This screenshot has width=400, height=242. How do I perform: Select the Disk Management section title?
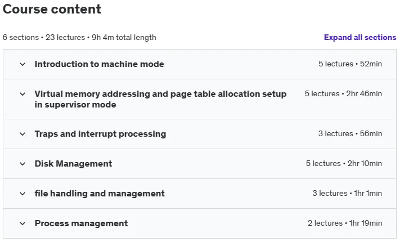pyautogui.click(x=73, y=164)
